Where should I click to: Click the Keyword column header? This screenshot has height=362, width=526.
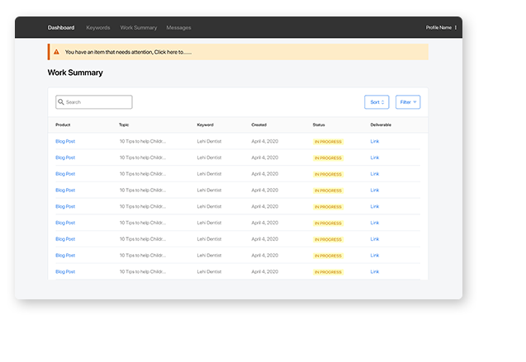click(206, 125)
